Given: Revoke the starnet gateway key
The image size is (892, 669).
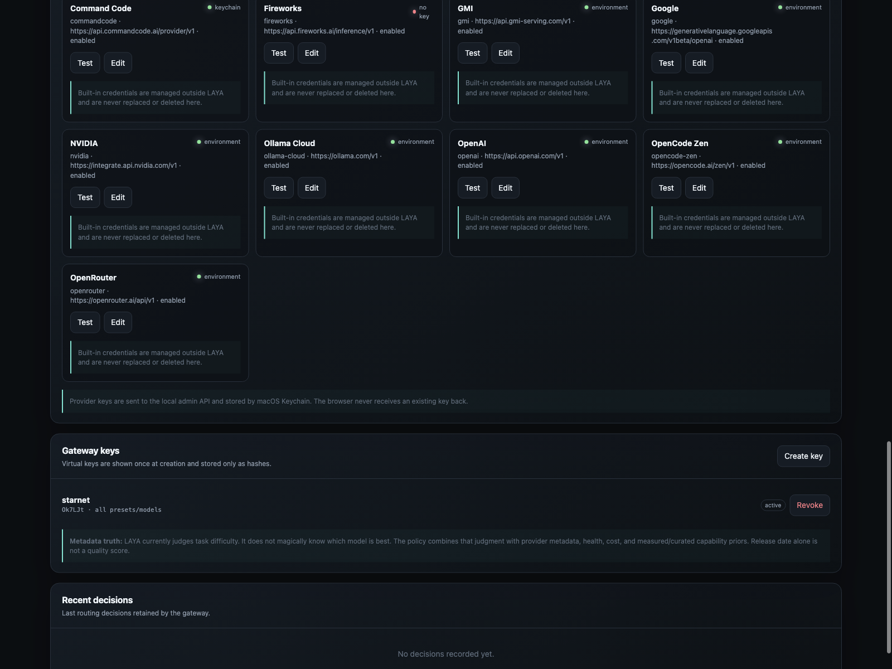Looking at the screenshot, I should coord(809,505).
